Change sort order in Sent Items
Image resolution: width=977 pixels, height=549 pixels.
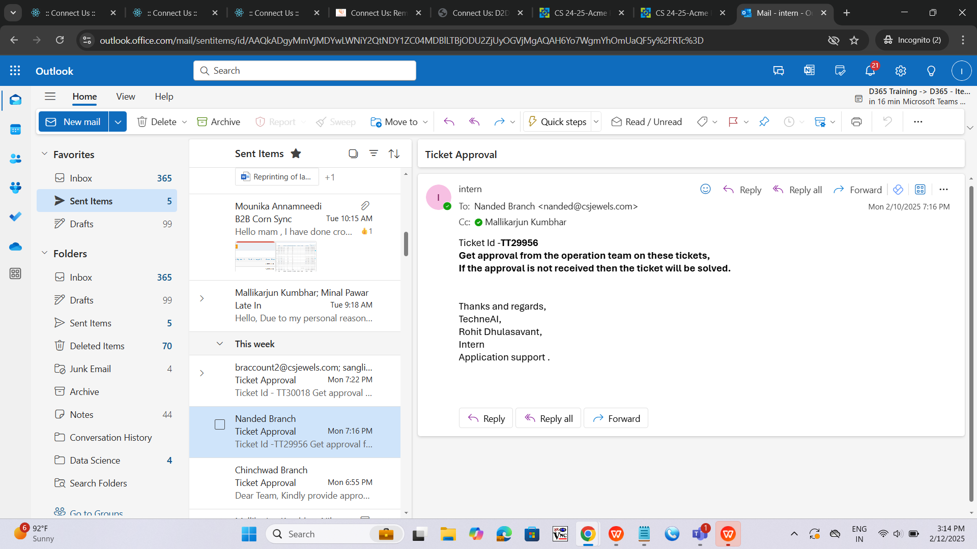(394, 154)
